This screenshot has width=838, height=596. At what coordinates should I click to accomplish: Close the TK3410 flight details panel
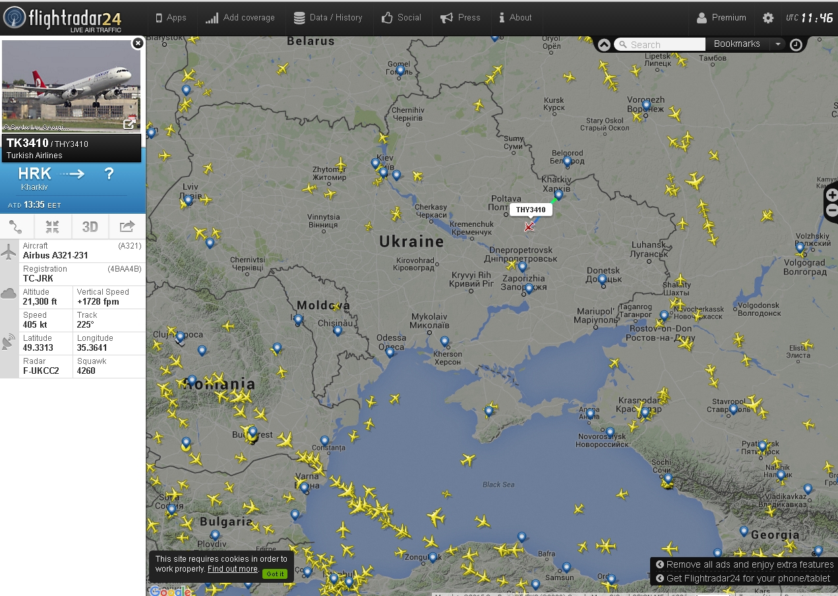pos(137,44)
